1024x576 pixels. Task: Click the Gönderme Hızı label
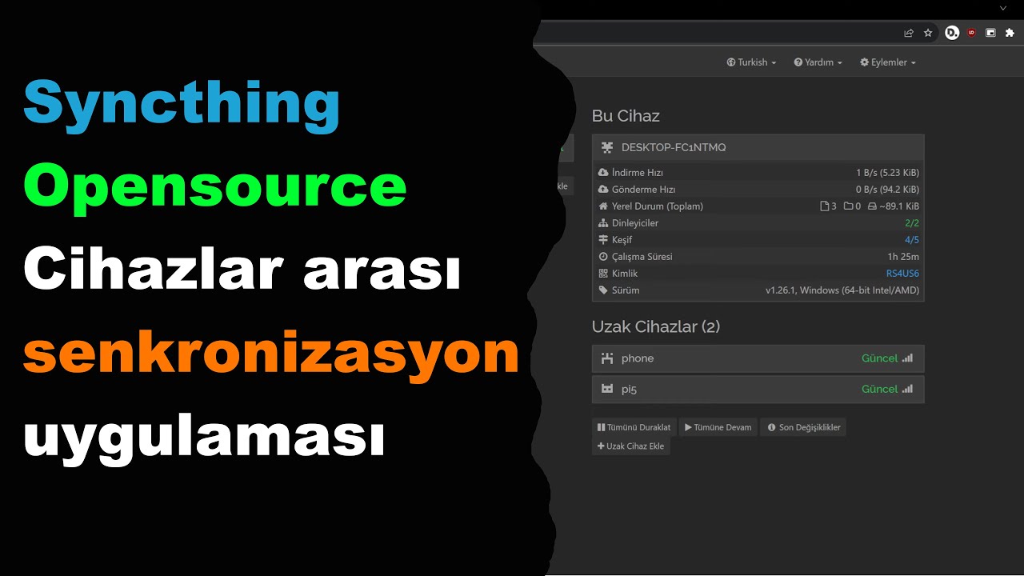tap(644, 190)
